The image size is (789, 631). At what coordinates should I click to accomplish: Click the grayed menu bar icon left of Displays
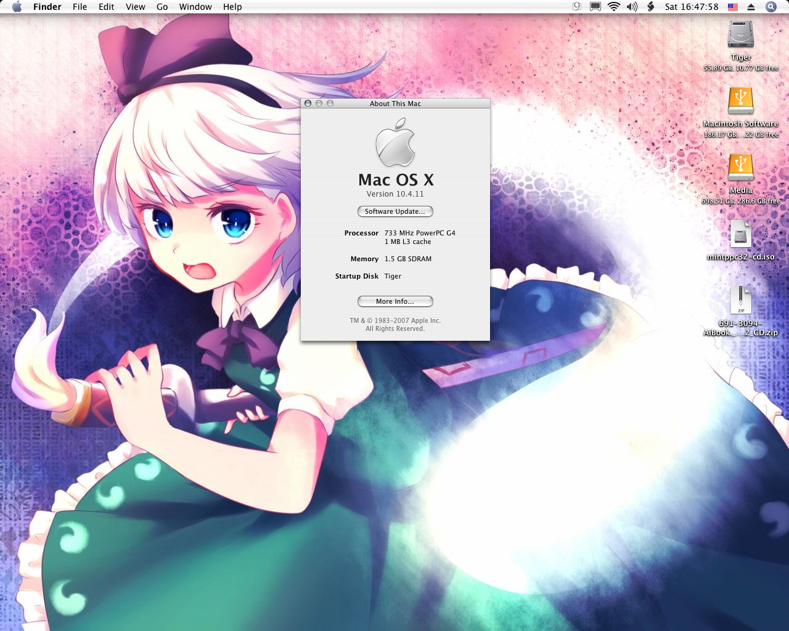[x=577, y=7]
